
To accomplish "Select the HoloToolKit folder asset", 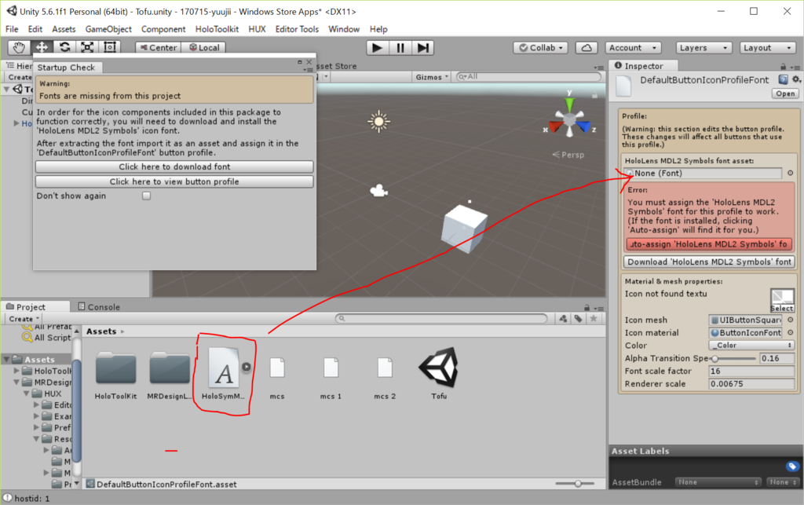I will click(116, 375).
